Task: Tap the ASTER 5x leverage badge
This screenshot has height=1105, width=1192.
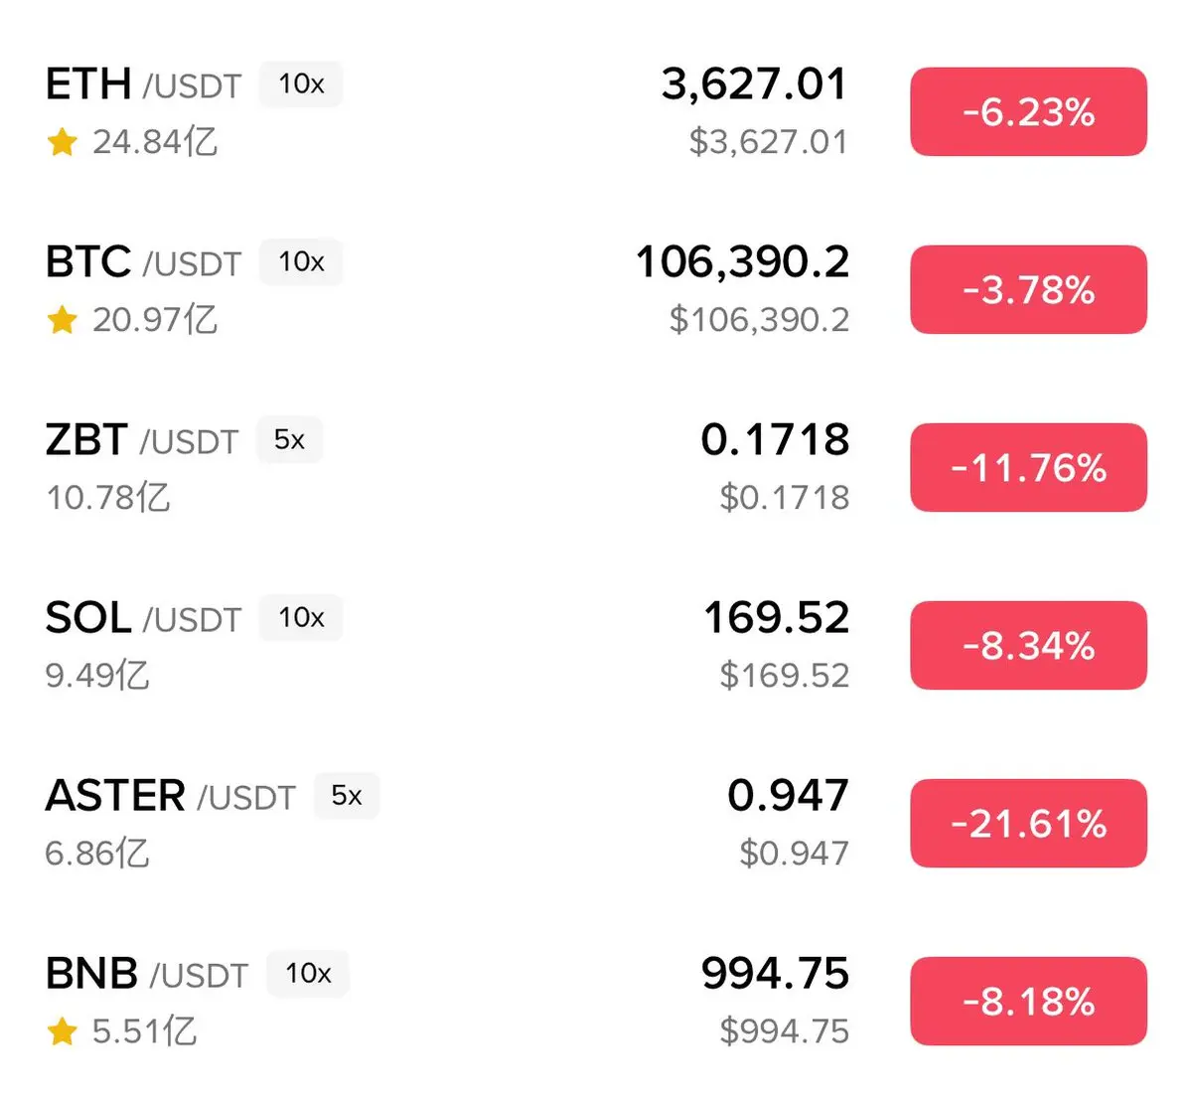Action: tap(347, 796)
